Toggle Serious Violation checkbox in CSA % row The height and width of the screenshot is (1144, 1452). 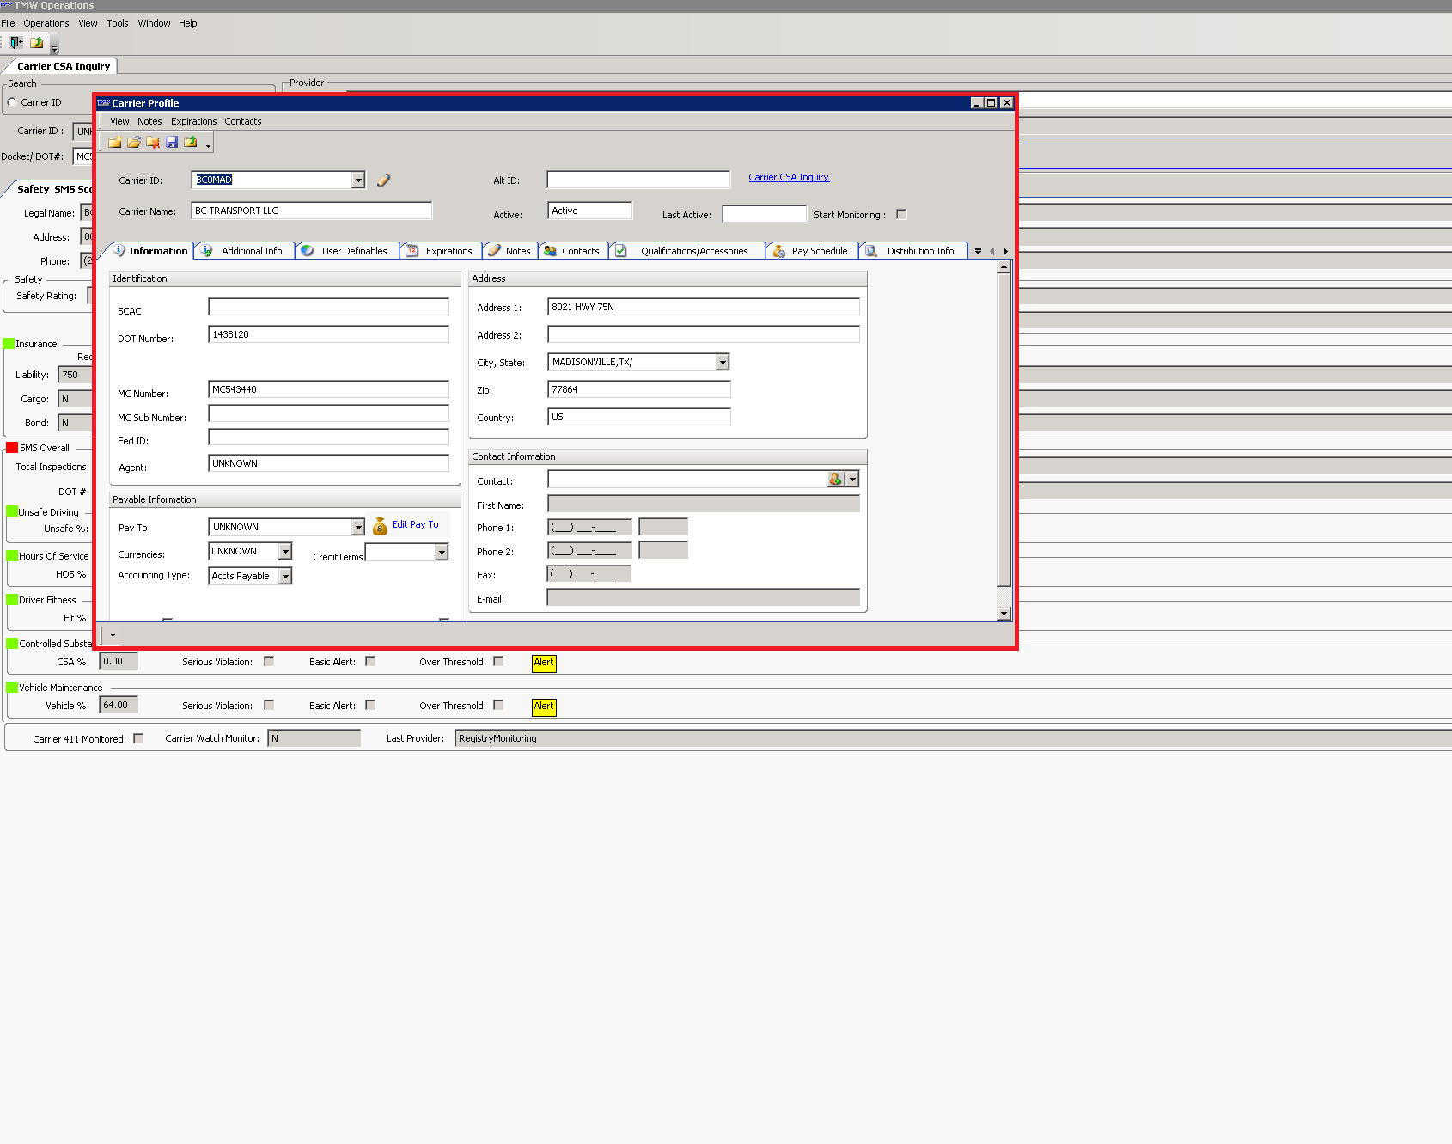coord(269,661)
